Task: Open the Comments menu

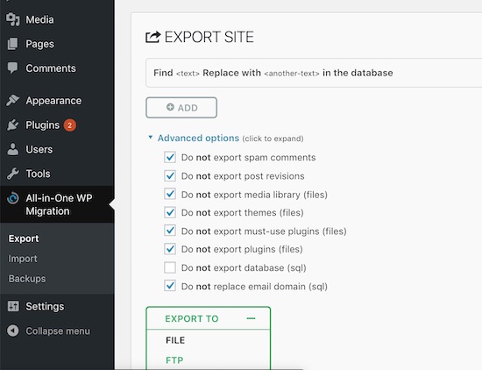Action: 51,68
